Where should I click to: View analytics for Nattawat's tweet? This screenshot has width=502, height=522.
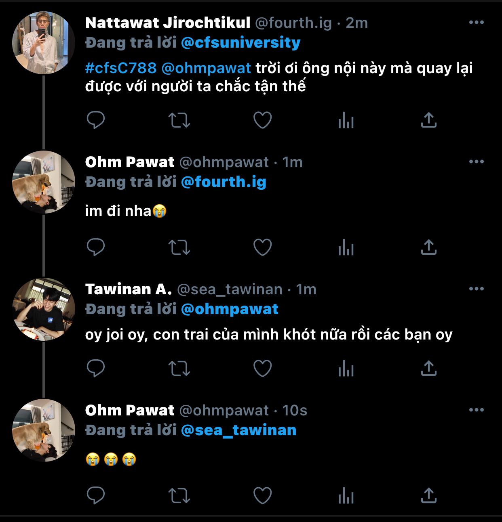[x=346, y=120]
